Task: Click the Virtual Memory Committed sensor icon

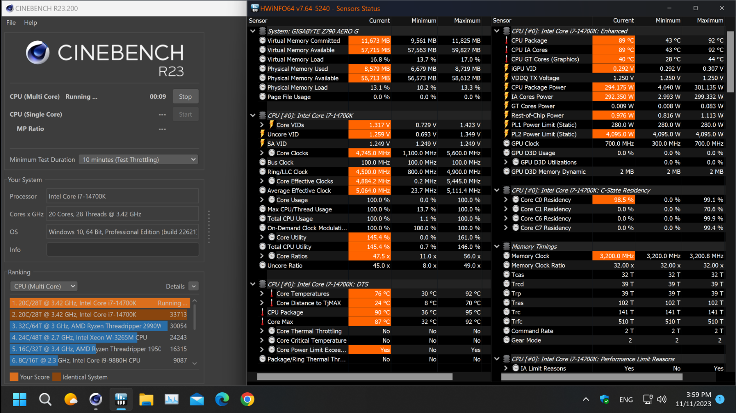Action: [263, 40]
